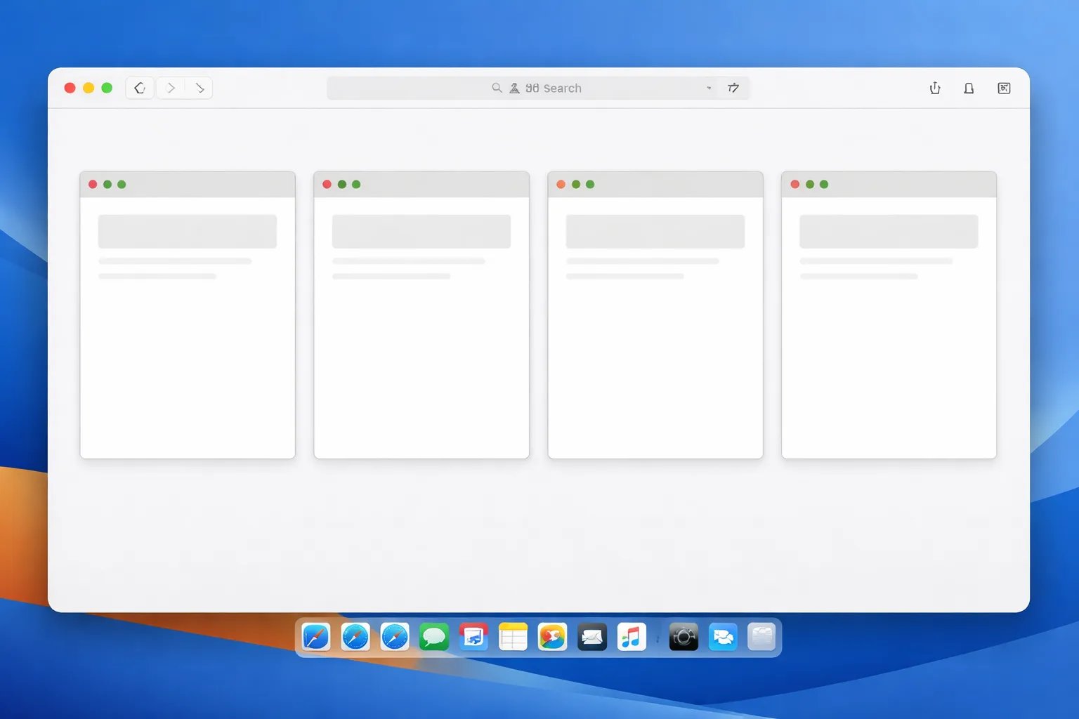Minimize main window using yellow button
Viewport: 1079px width, 719px height.
(x=89, y=88)
